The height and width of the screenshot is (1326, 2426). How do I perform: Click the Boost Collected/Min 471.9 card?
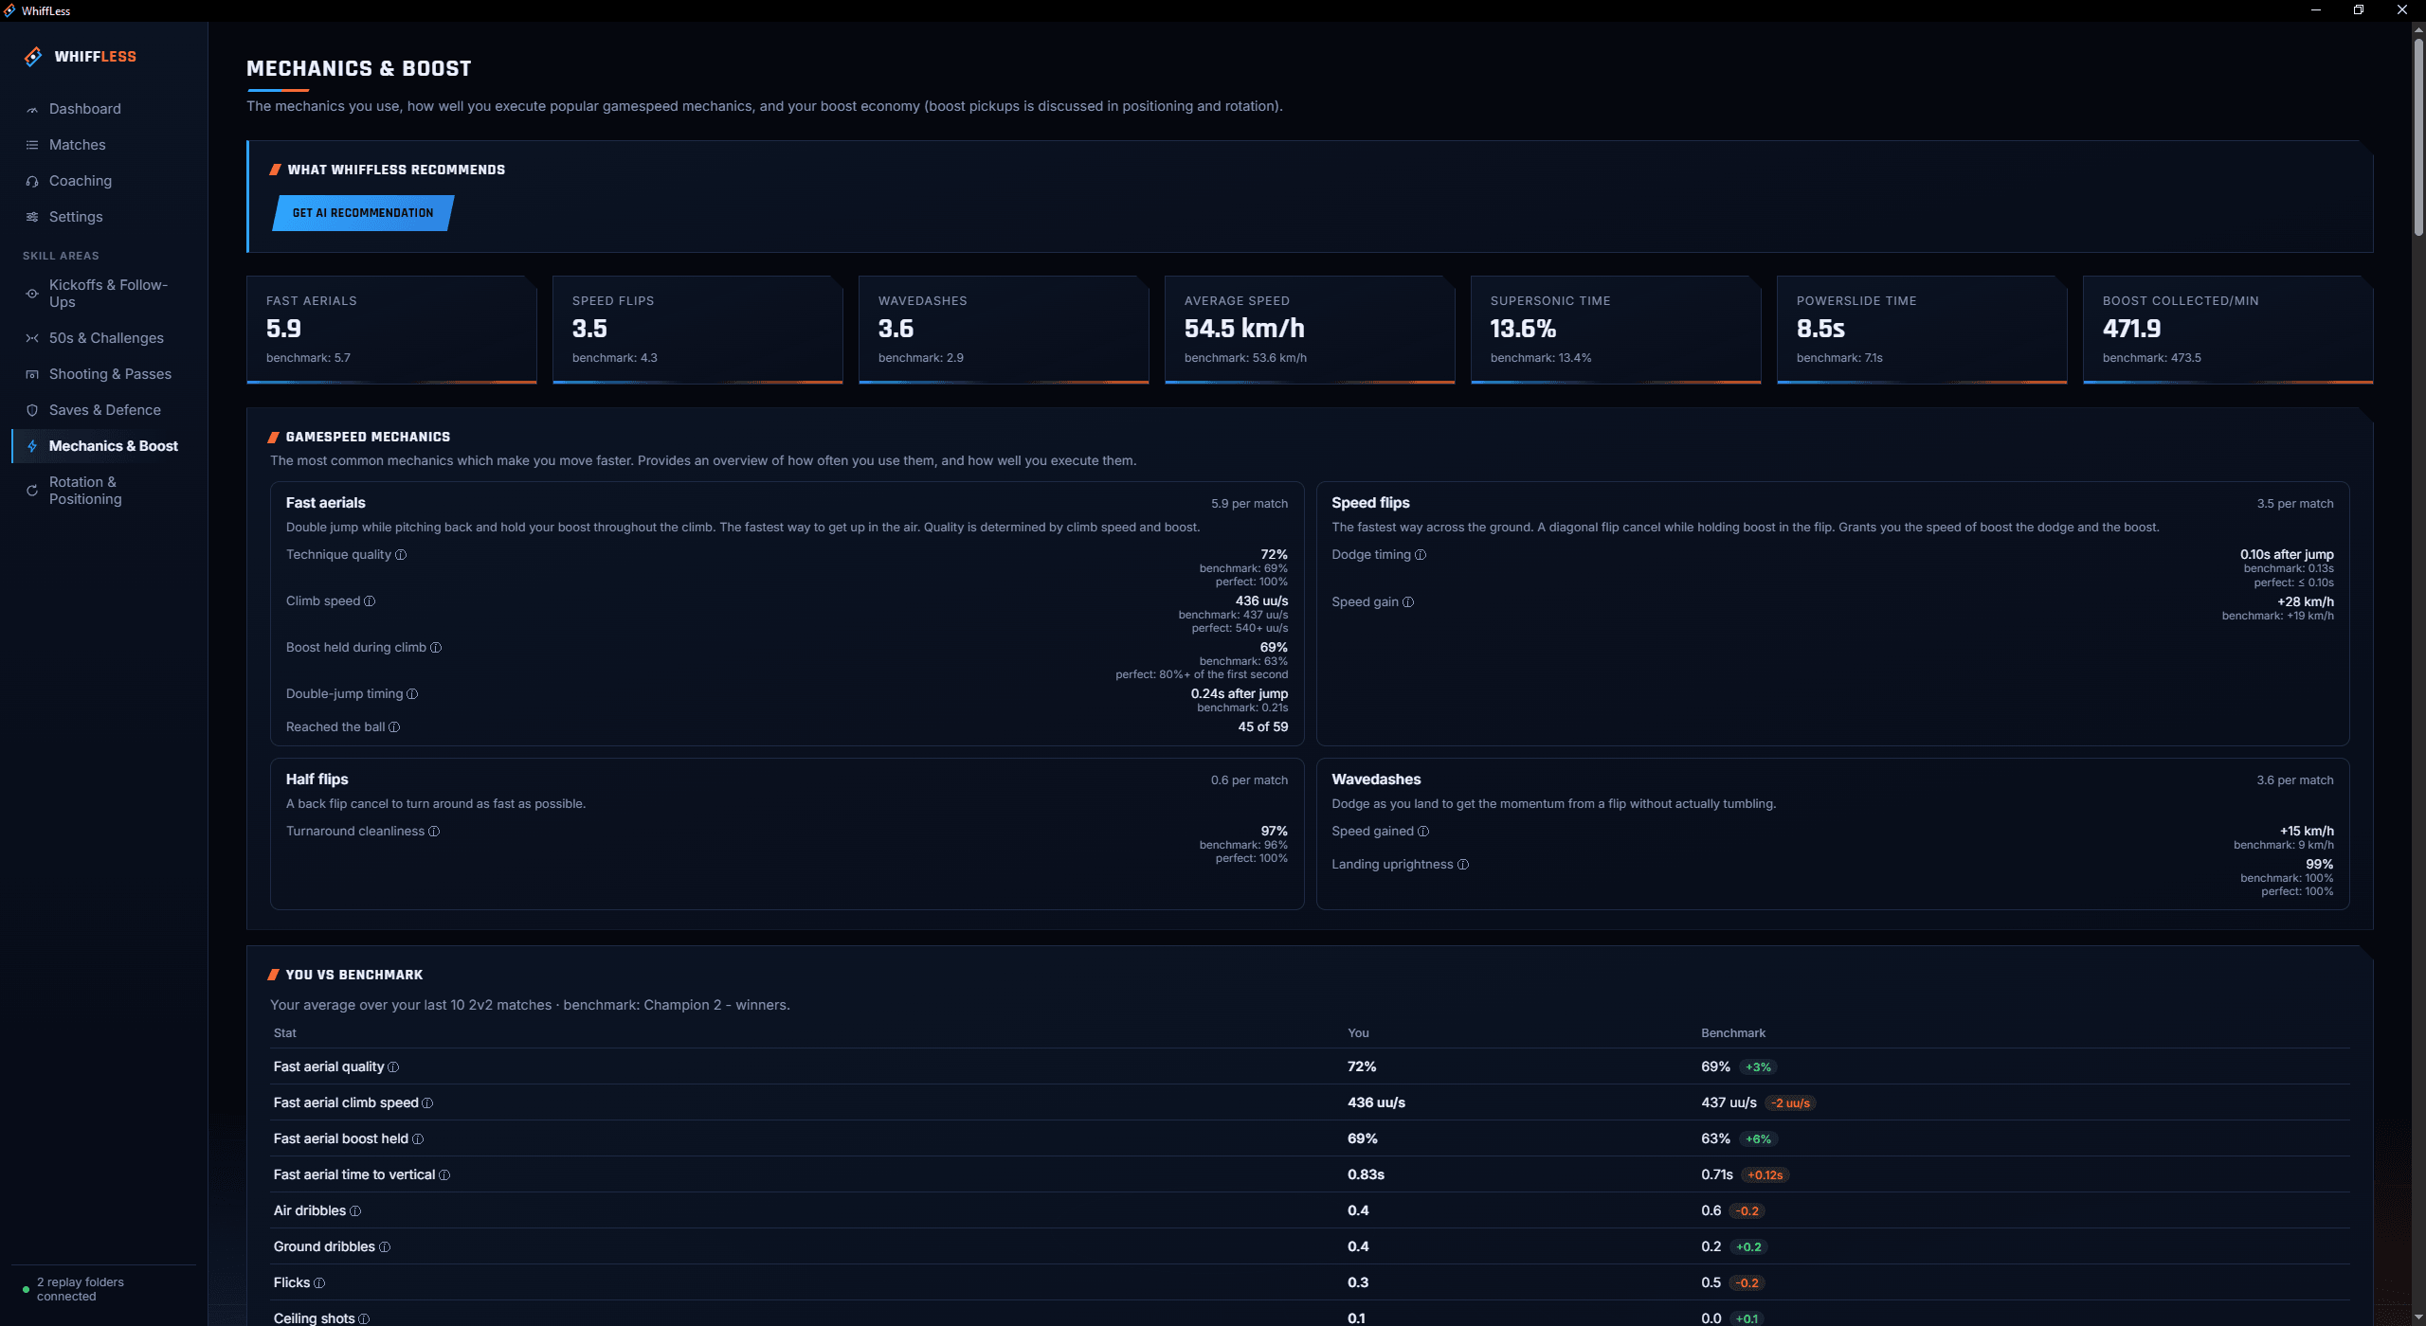2228,330
